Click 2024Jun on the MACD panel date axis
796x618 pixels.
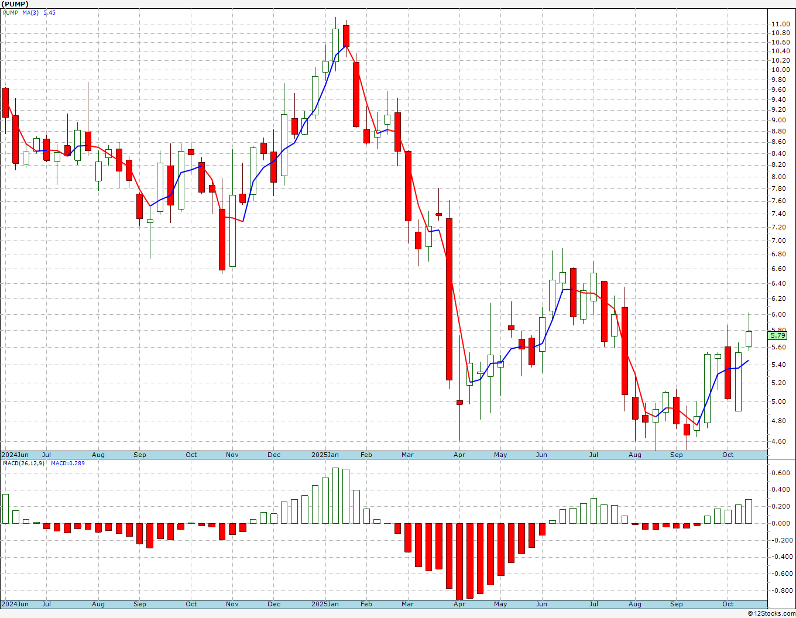pyautogui.click(x=15, y=604)
